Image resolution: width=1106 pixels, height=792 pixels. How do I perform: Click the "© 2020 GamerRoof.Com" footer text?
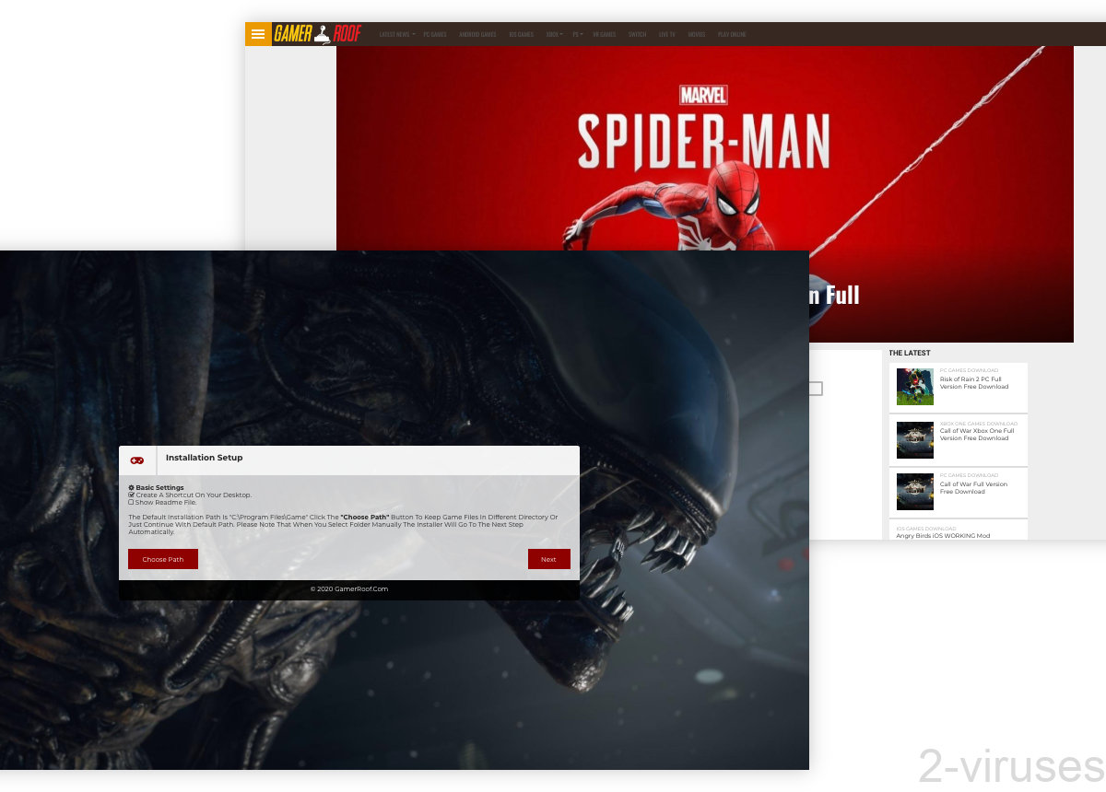pos(349,589)
